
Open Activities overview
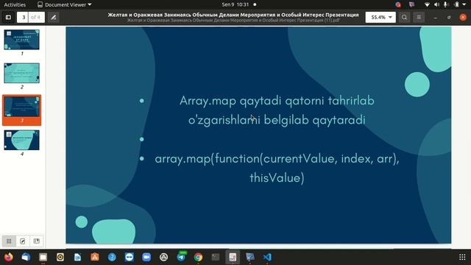pos(15,4)
